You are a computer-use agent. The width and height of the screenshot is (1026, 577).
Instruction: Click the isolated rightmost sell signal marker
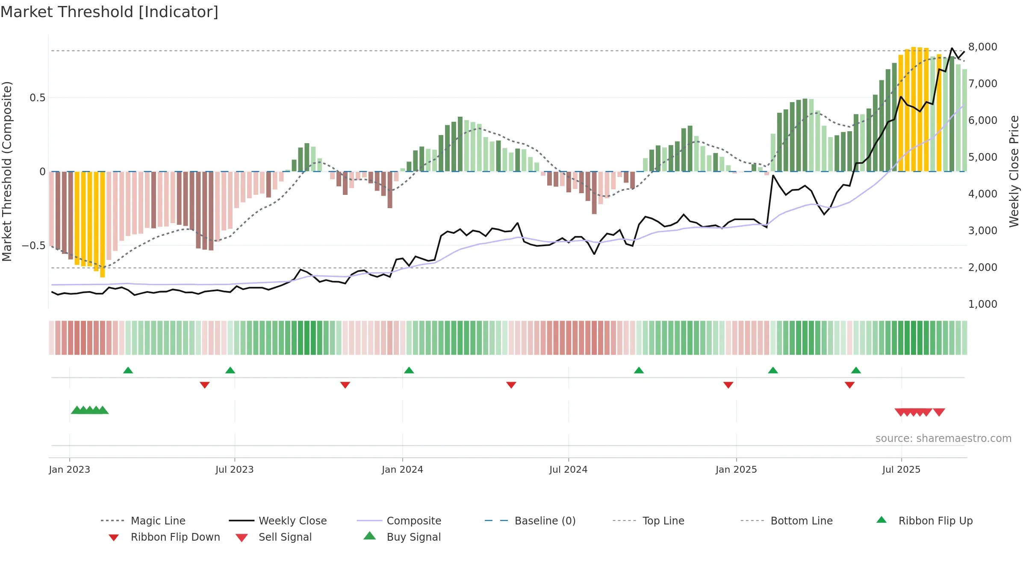(x=939, y=412)
